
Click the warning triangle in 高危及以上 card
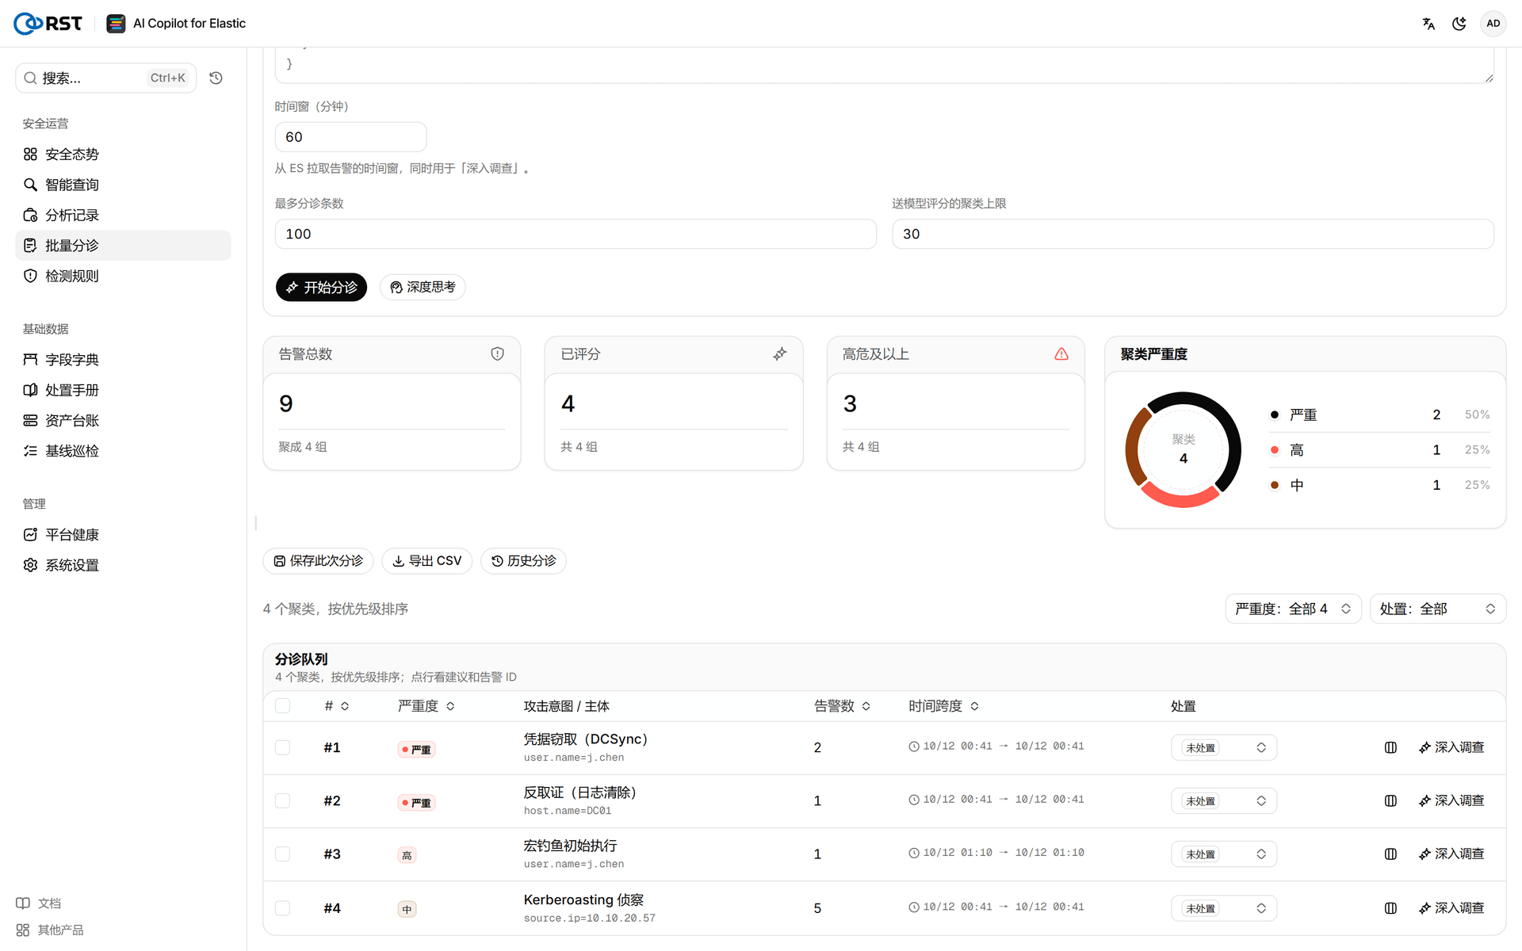point(1061,354)
